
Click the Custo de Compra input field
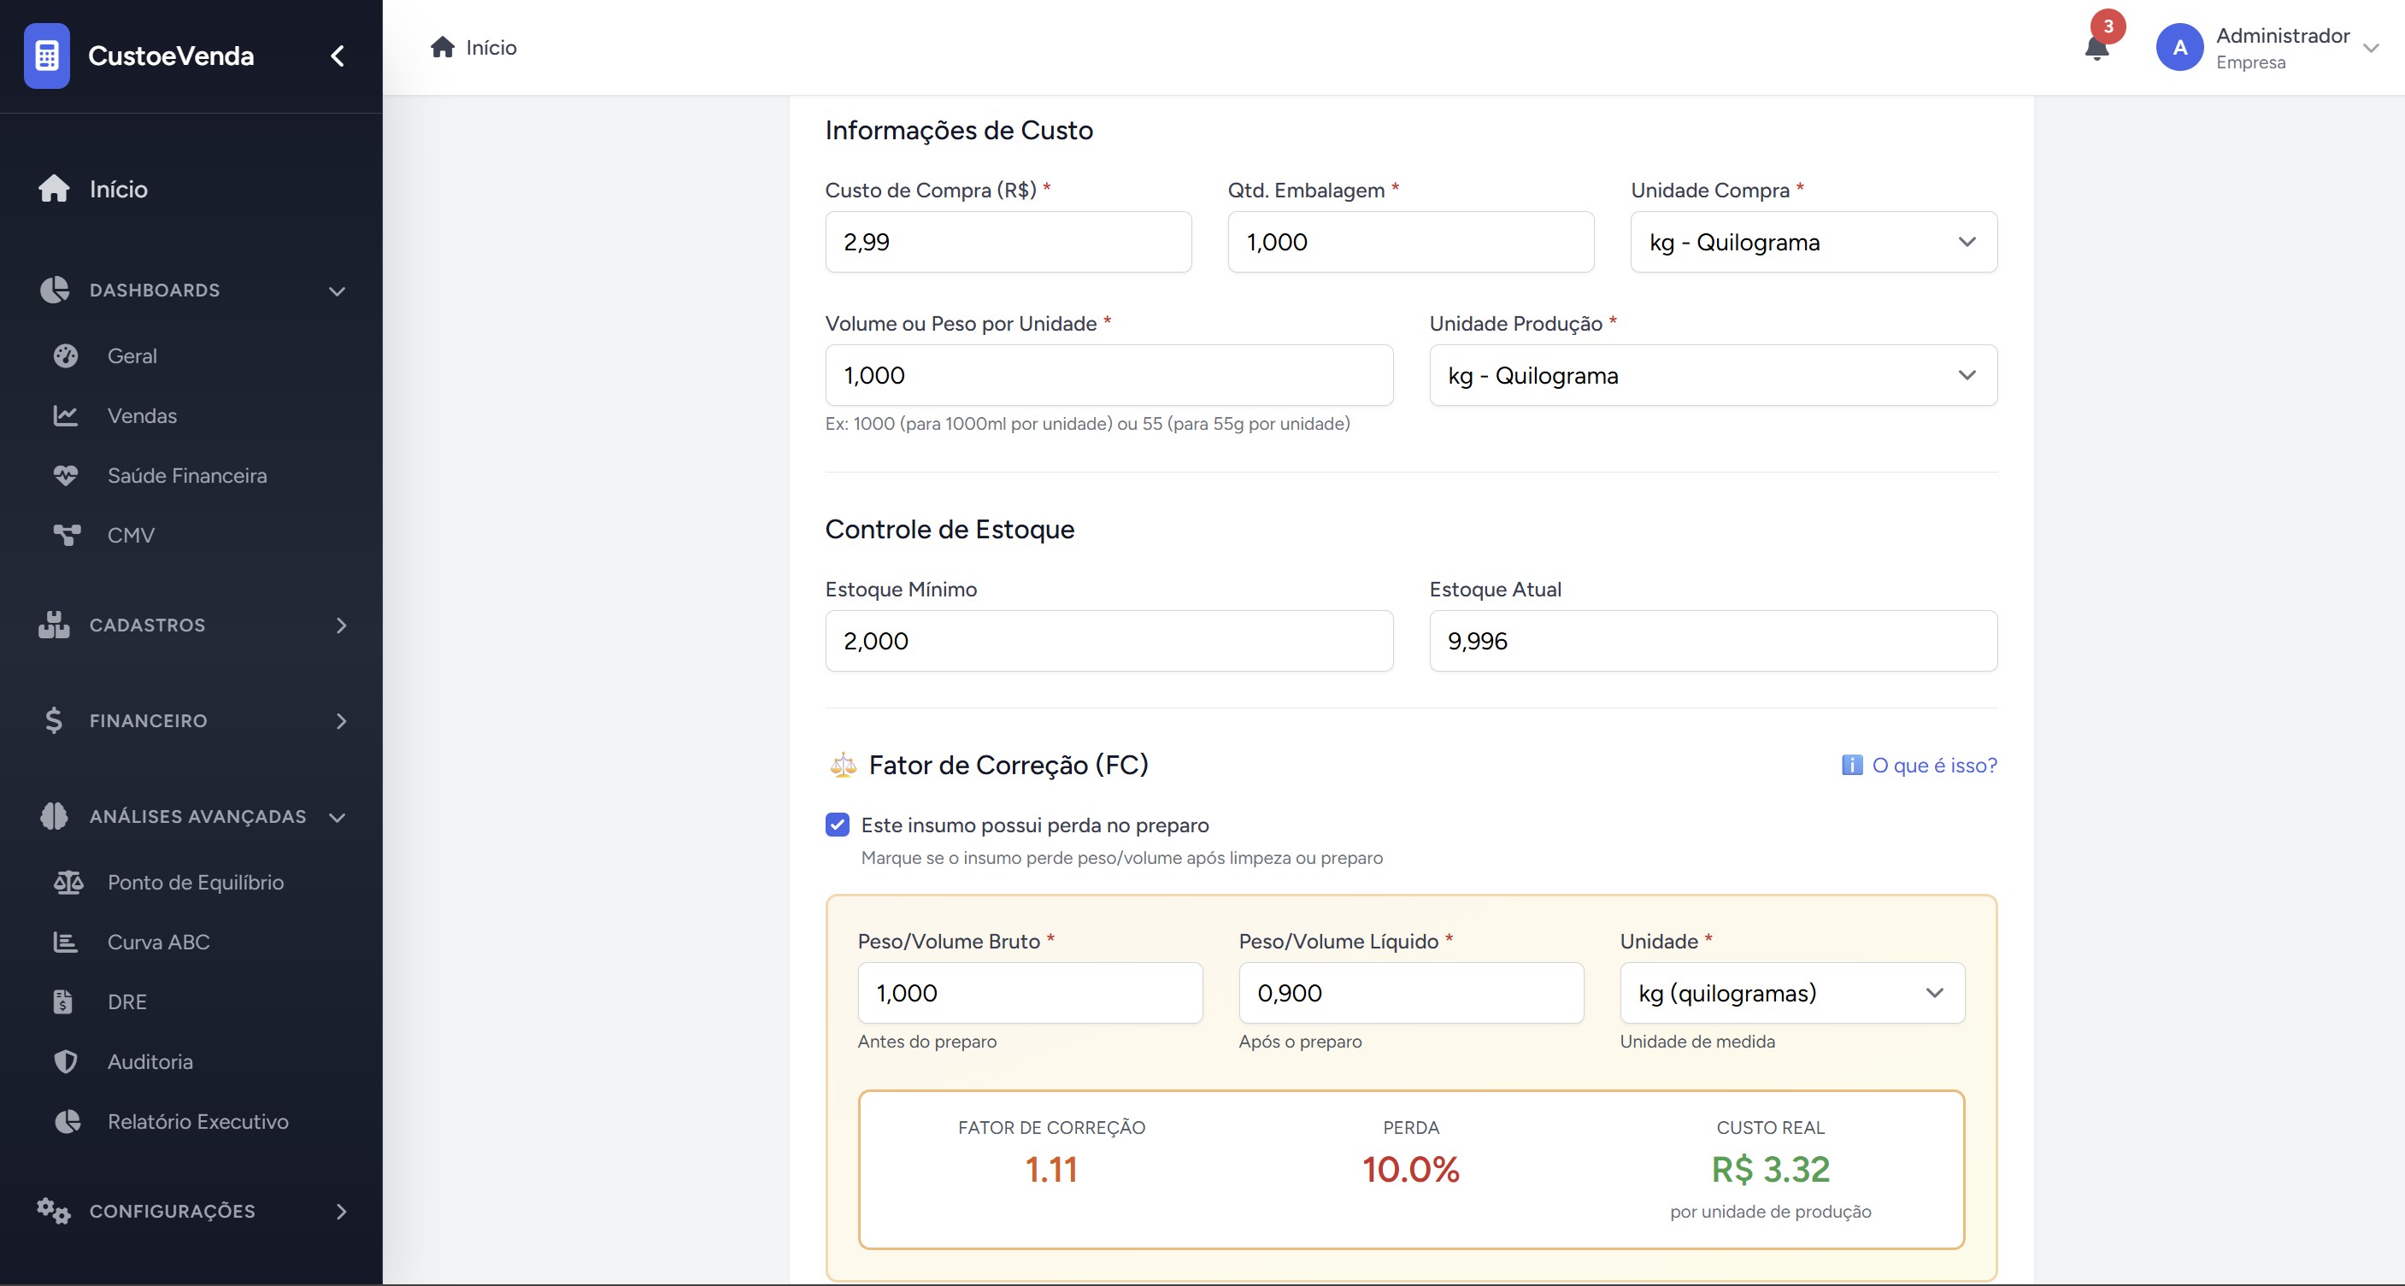click(x=1008, y=242)
